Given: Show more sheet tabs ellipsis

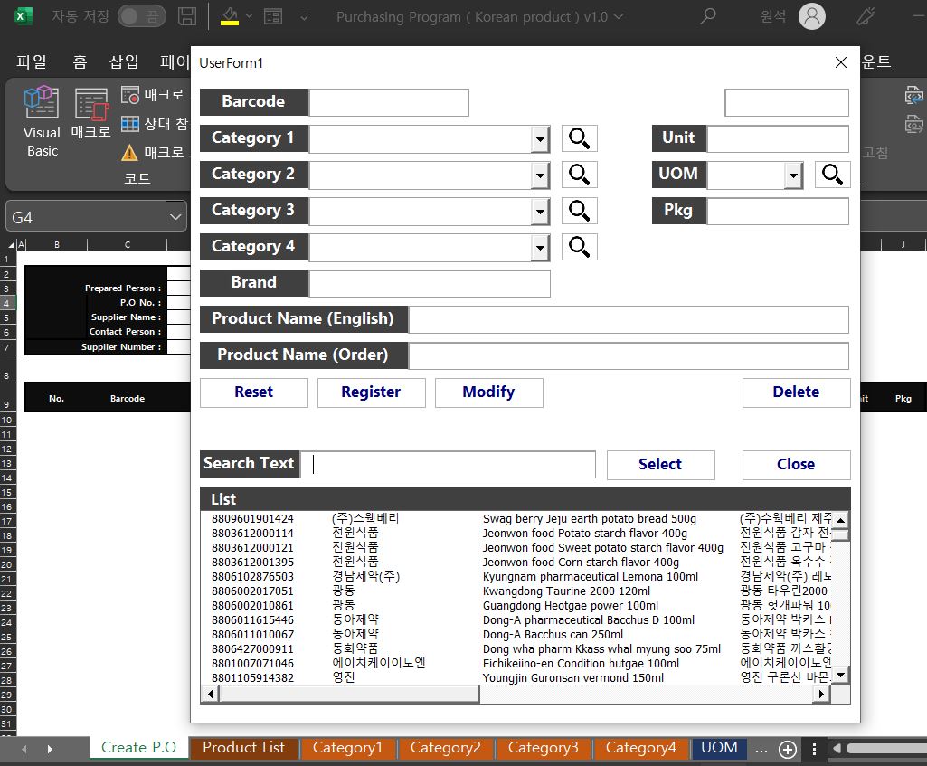Looking at the screenshot, I should click(761, 750).
